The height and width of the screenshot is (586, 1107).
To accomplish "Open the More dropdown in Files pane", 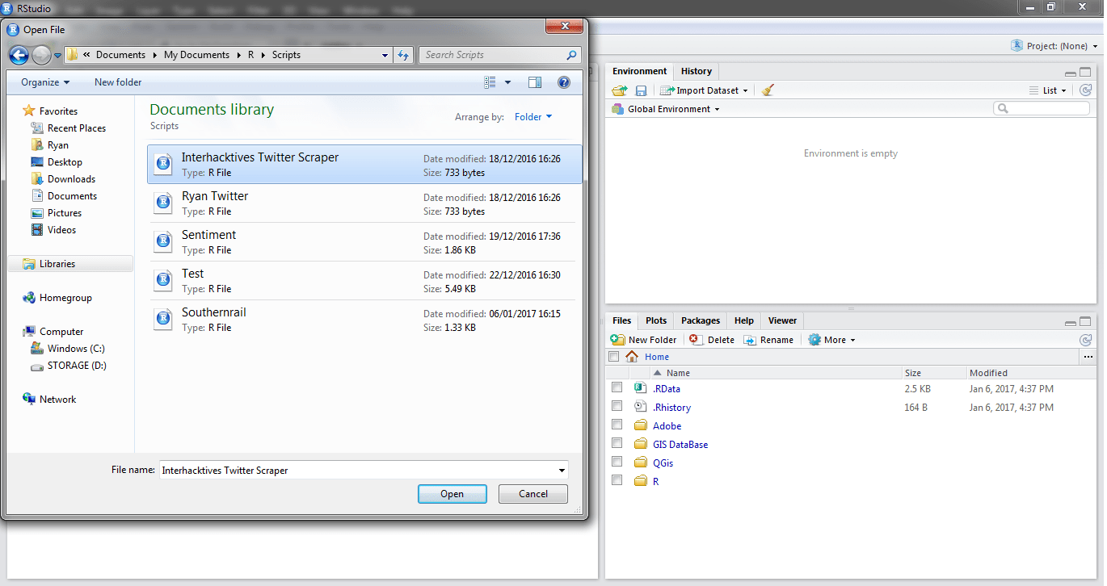I will 831,340.
